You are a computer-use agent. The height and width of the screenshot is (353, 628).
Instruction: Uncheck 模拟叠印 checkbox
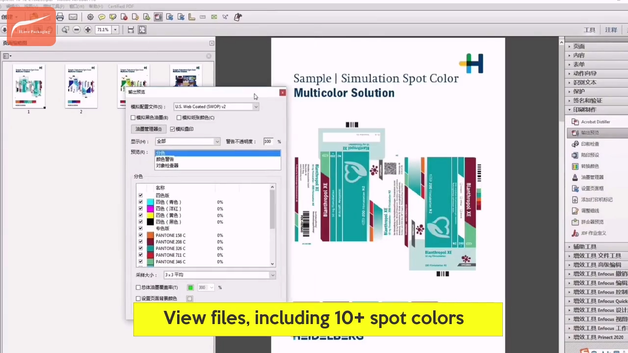173,129
